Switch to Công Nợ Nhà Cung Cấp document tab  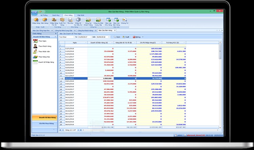[63, 31]
